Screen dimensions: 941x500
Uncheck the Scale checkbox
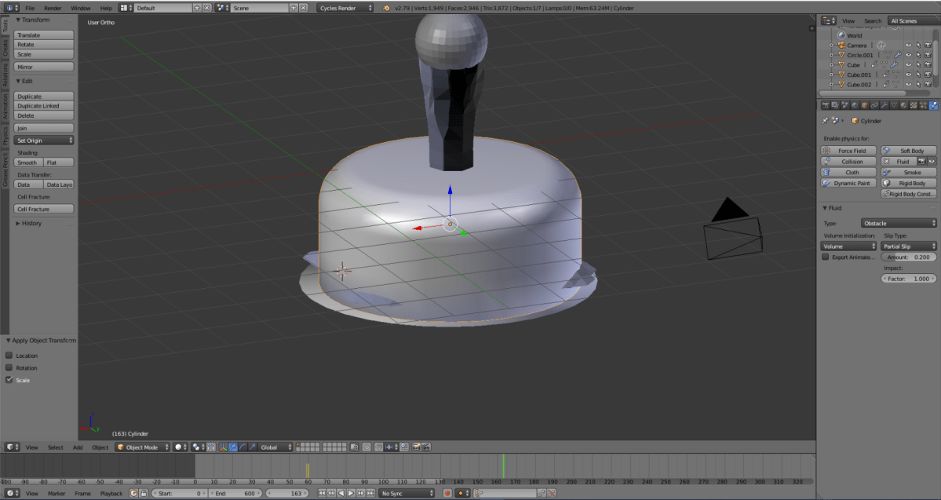[9, 380]
